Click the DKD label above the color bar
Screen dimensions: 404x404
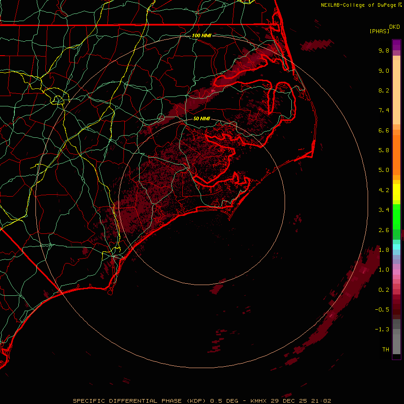(x=395, y=27)
